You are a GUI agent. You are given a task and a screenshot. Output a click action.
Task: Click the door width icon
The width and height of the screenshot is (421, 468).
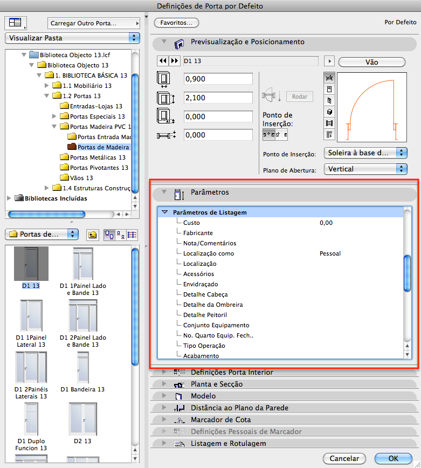click(163, 79)
